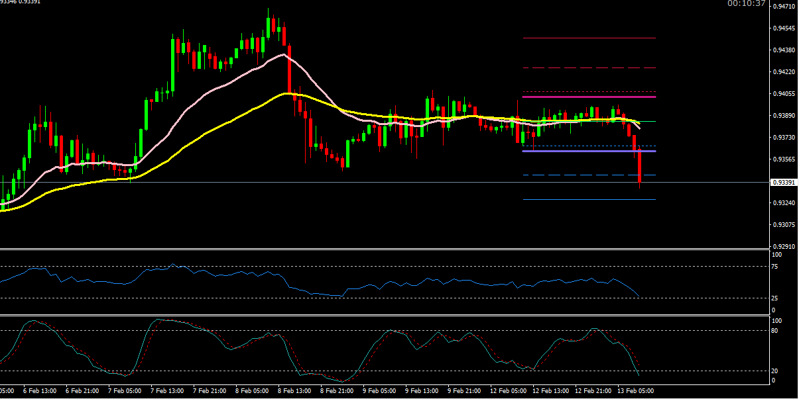799x399 pixels.
Task: Click the 7 Feb 21:00 time label
Action: [210, 391]
